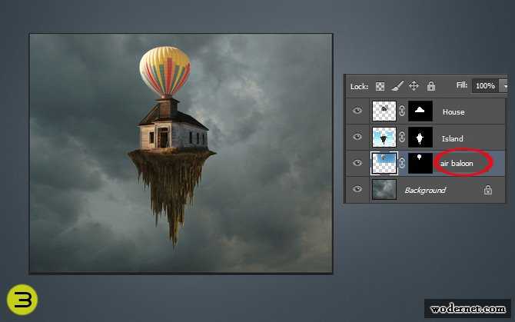The image size is (515, 322).
Task: Toggle visibility of air baloon layer
Action: click(x=357, y=164)
